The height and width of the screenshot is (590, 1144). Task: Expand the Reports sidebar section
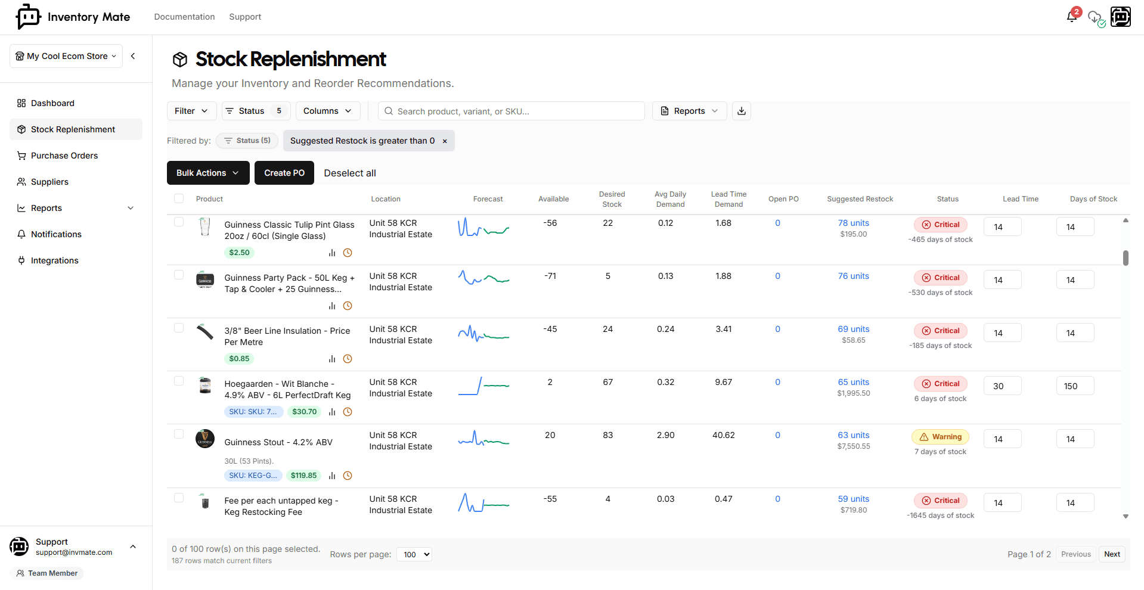(76, 208)
